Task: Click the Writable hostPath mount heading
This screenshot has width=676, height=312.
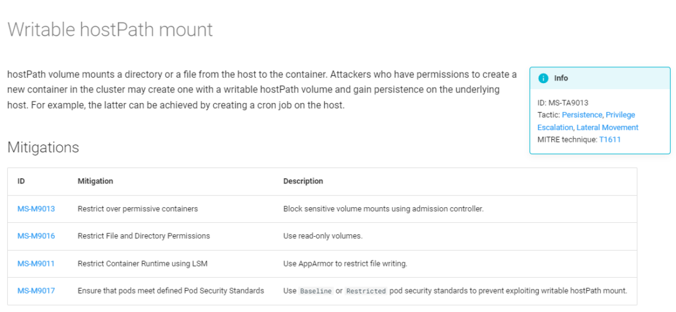Action: [110, 30]
